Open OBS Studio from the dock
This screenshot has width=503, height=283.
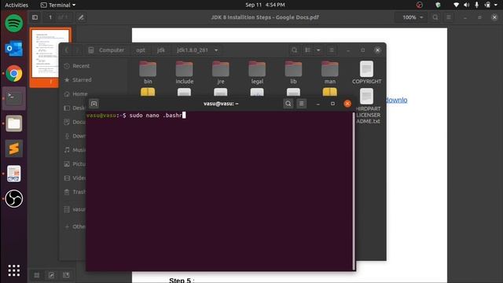coord(14,199)
